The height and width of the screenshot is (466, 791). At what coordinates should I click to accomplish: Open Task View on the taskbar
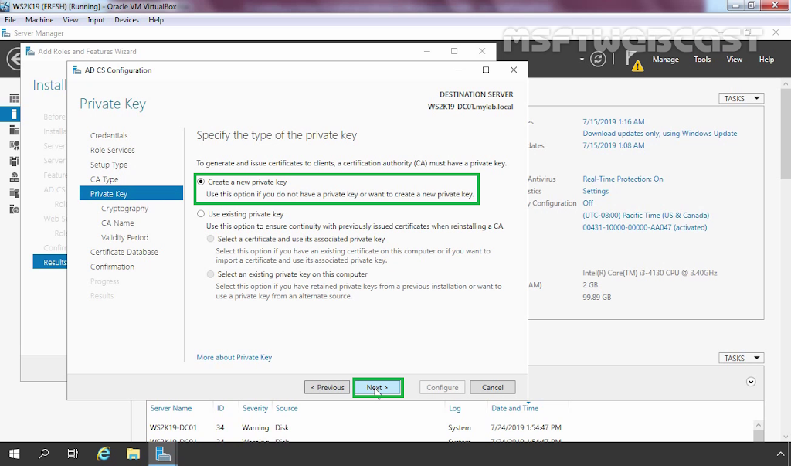click(x=73, y=454)
